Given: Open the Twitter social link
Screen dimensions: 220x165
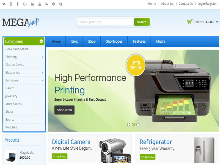Looking at the screenshot, I should 4,4.
